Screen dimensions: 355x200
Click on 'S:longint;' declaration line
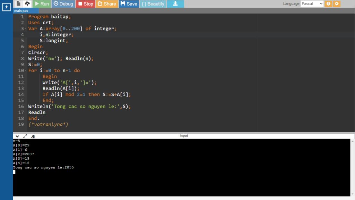pos(54,41)
